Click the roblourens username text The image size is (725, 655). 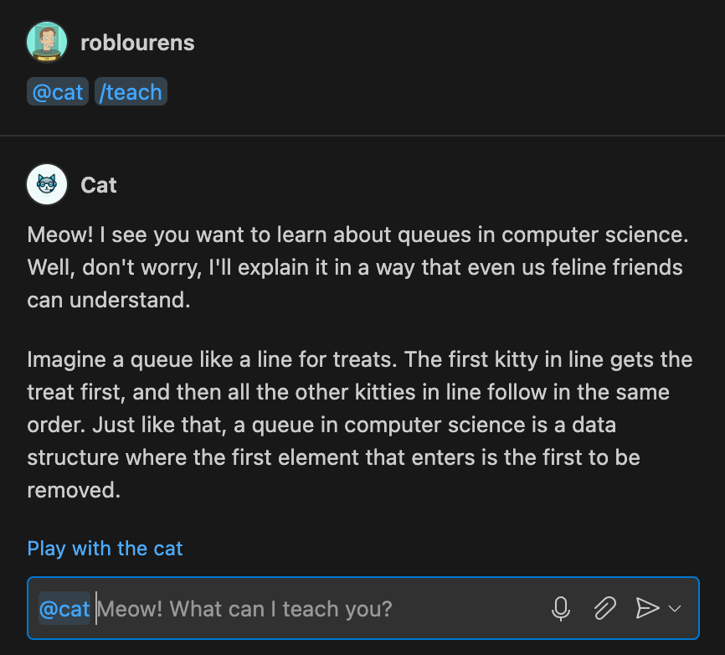[137, 43]
